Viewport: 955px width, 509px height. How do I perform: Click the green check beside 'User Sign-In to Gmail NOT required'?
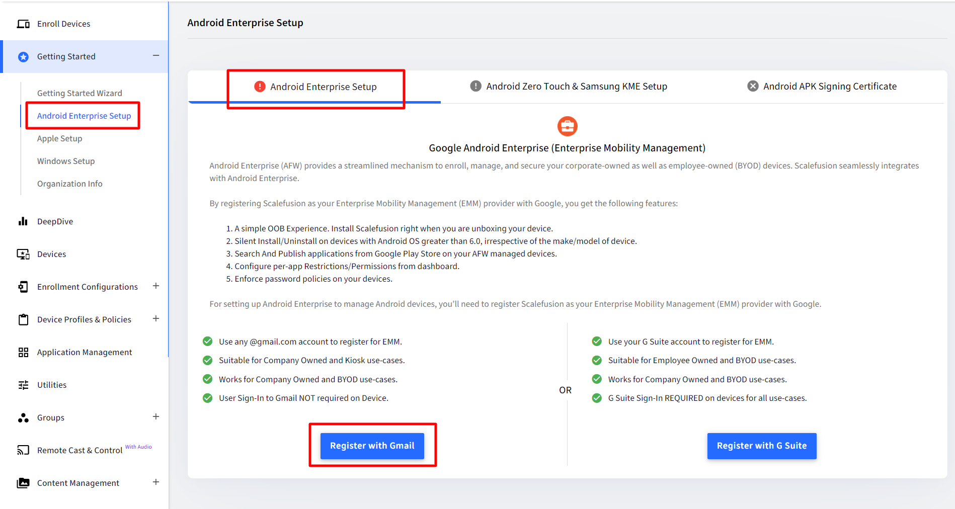click(207, 398)
